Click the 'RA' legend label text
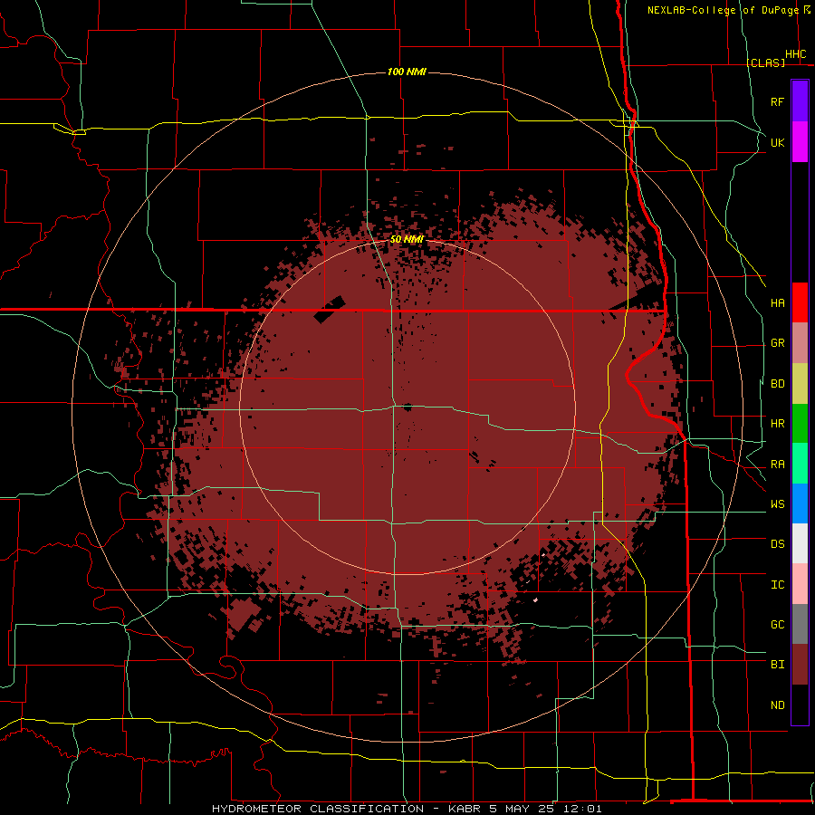The image size is (815, 815). pyautogui.click(x=777, y=464)
